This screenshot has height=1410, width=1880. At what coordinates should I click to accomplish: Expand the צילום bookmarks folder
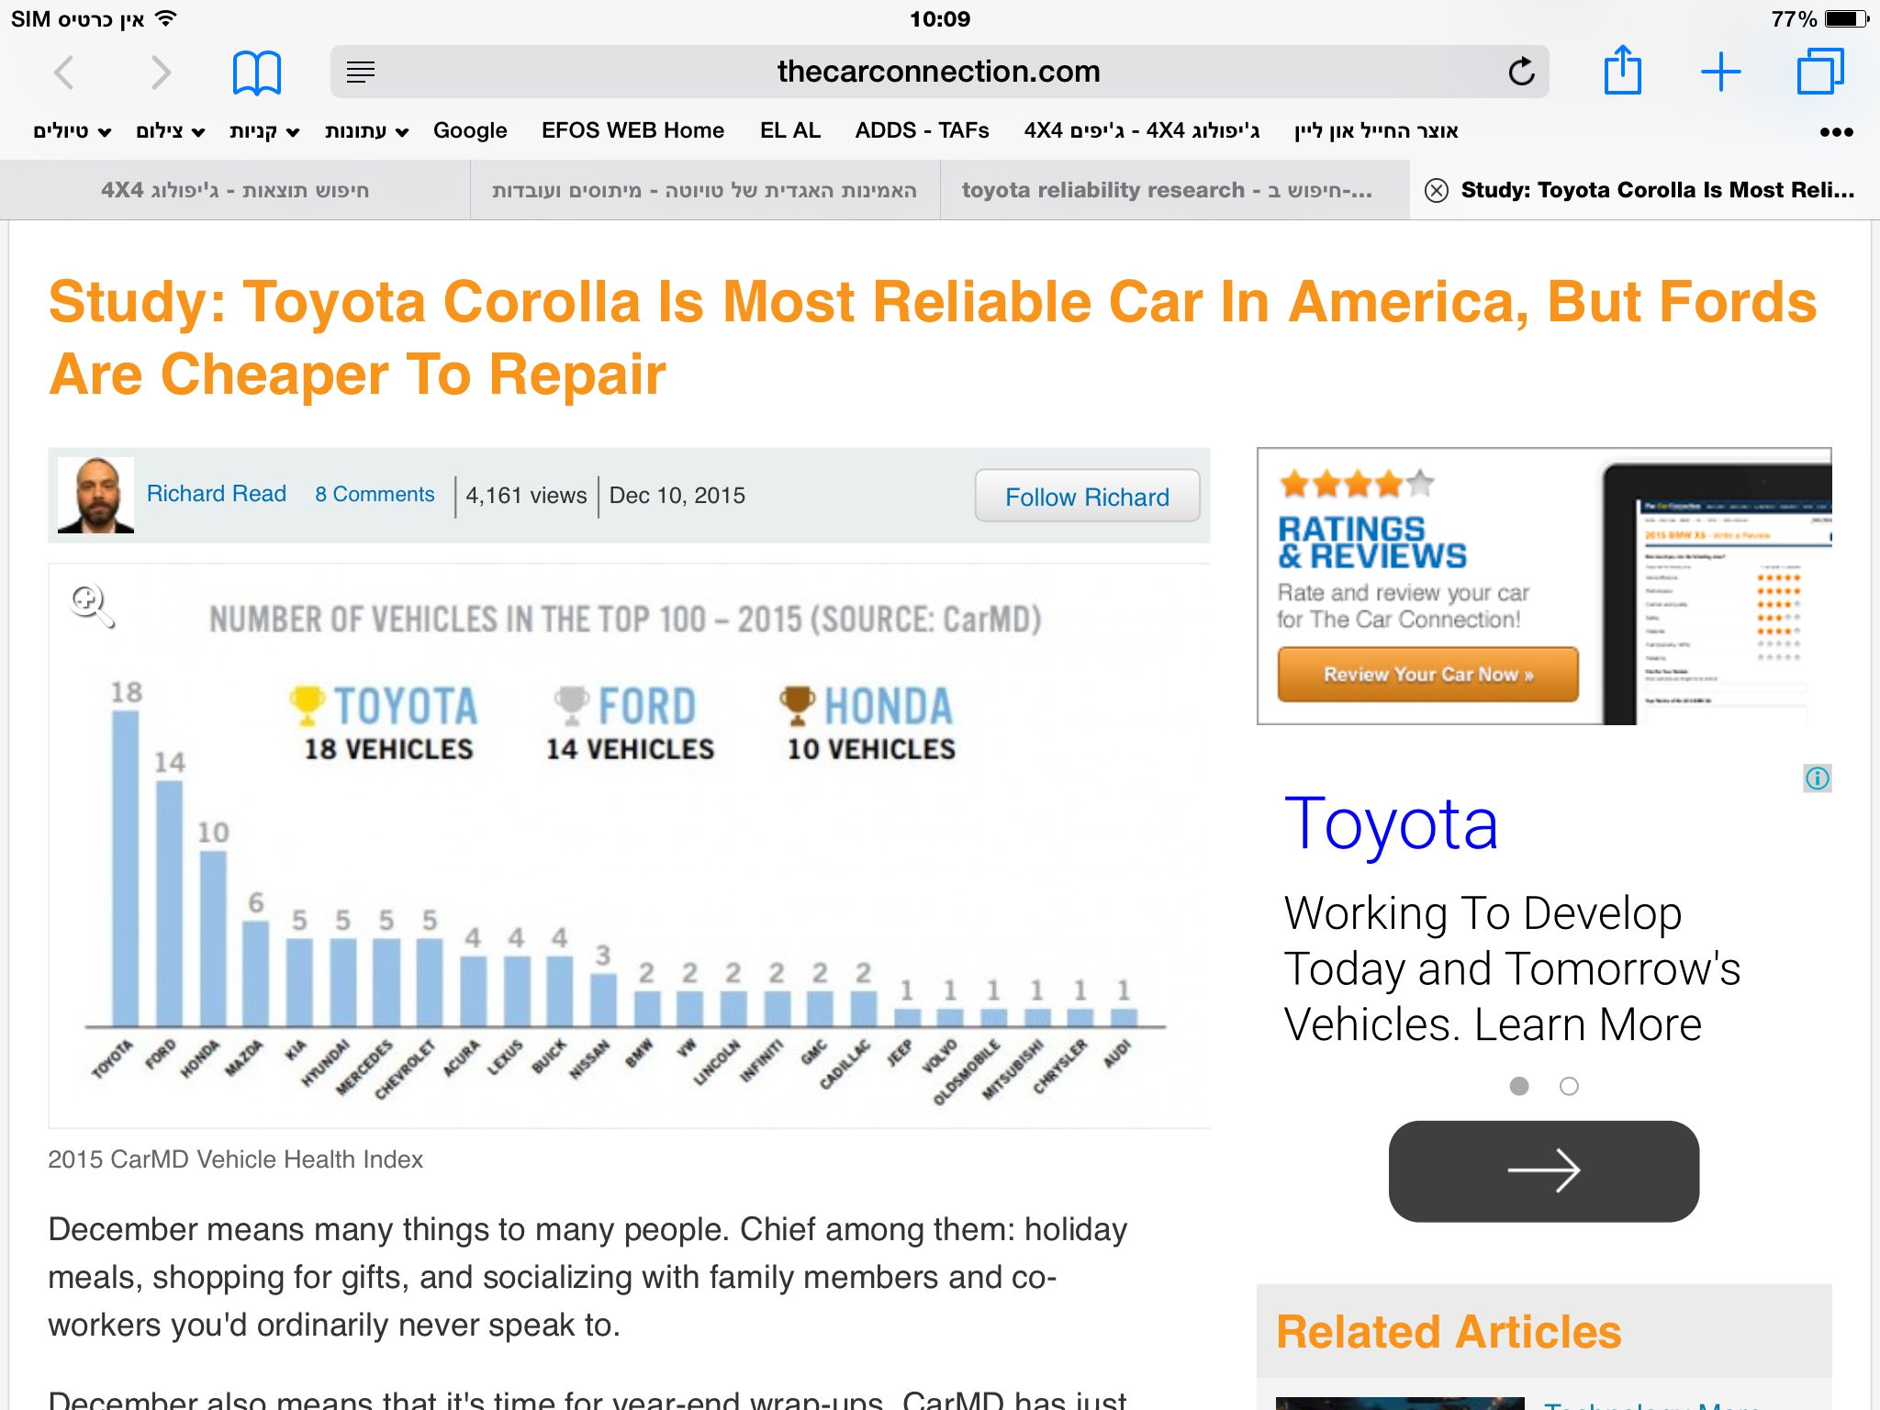point(170,131)
